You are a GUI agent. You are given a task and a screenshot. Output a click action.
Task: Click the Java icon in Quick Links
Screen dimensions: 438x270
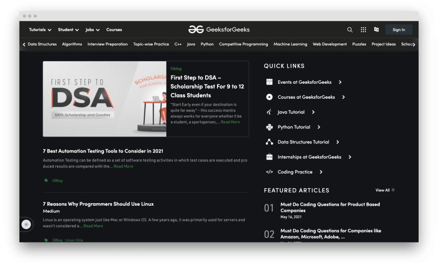[269, 112]
